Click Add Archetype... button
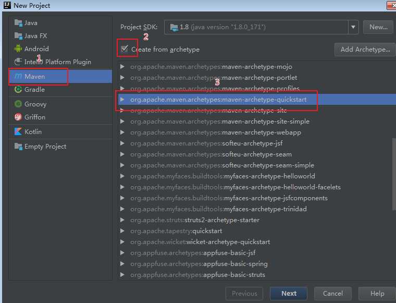396x303 pixels. [365, 49]
